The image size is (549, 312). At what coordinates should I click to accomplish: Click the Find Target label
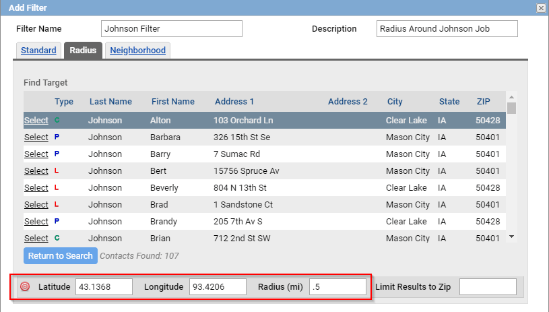tap(46, 83)
